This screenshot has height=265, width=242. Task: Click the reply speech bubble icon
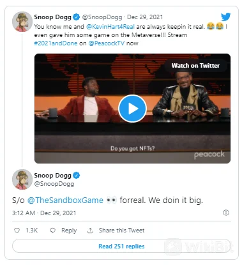point(52,231)
